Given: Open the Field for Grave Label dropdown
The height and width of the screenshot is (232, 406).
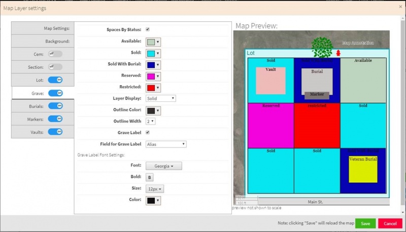Looking at the screenshot, I should (166, 144).
